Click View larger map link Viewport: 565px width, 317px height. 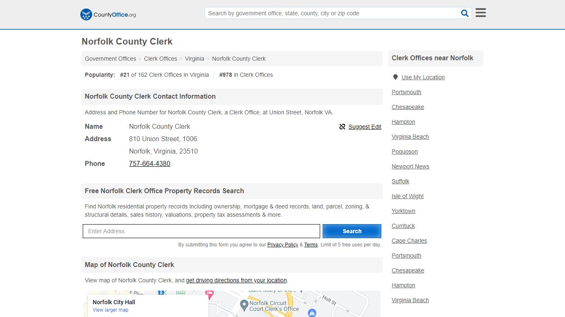[110, 310]
